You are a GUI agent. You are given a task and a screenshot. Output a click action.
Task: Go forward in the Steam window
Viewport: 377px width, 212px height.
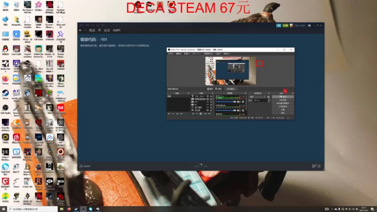click(85, 30)
